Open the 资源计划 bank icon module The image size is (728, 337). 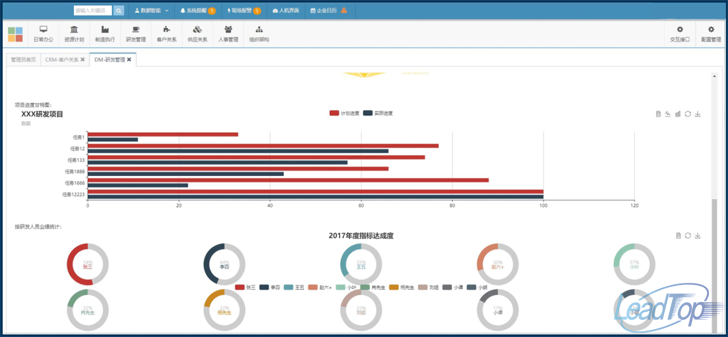(x=74, y=34)
